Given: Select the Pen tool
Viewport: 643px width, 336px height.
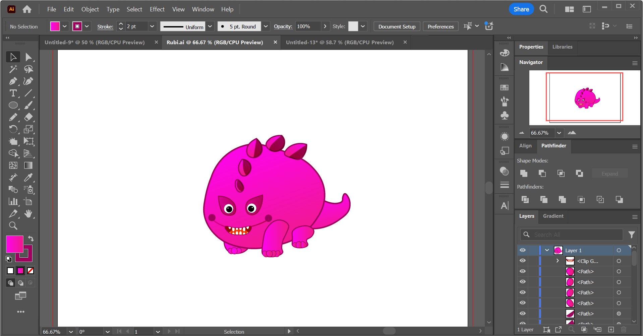Looking at the screenshot, I should (13, 81).
